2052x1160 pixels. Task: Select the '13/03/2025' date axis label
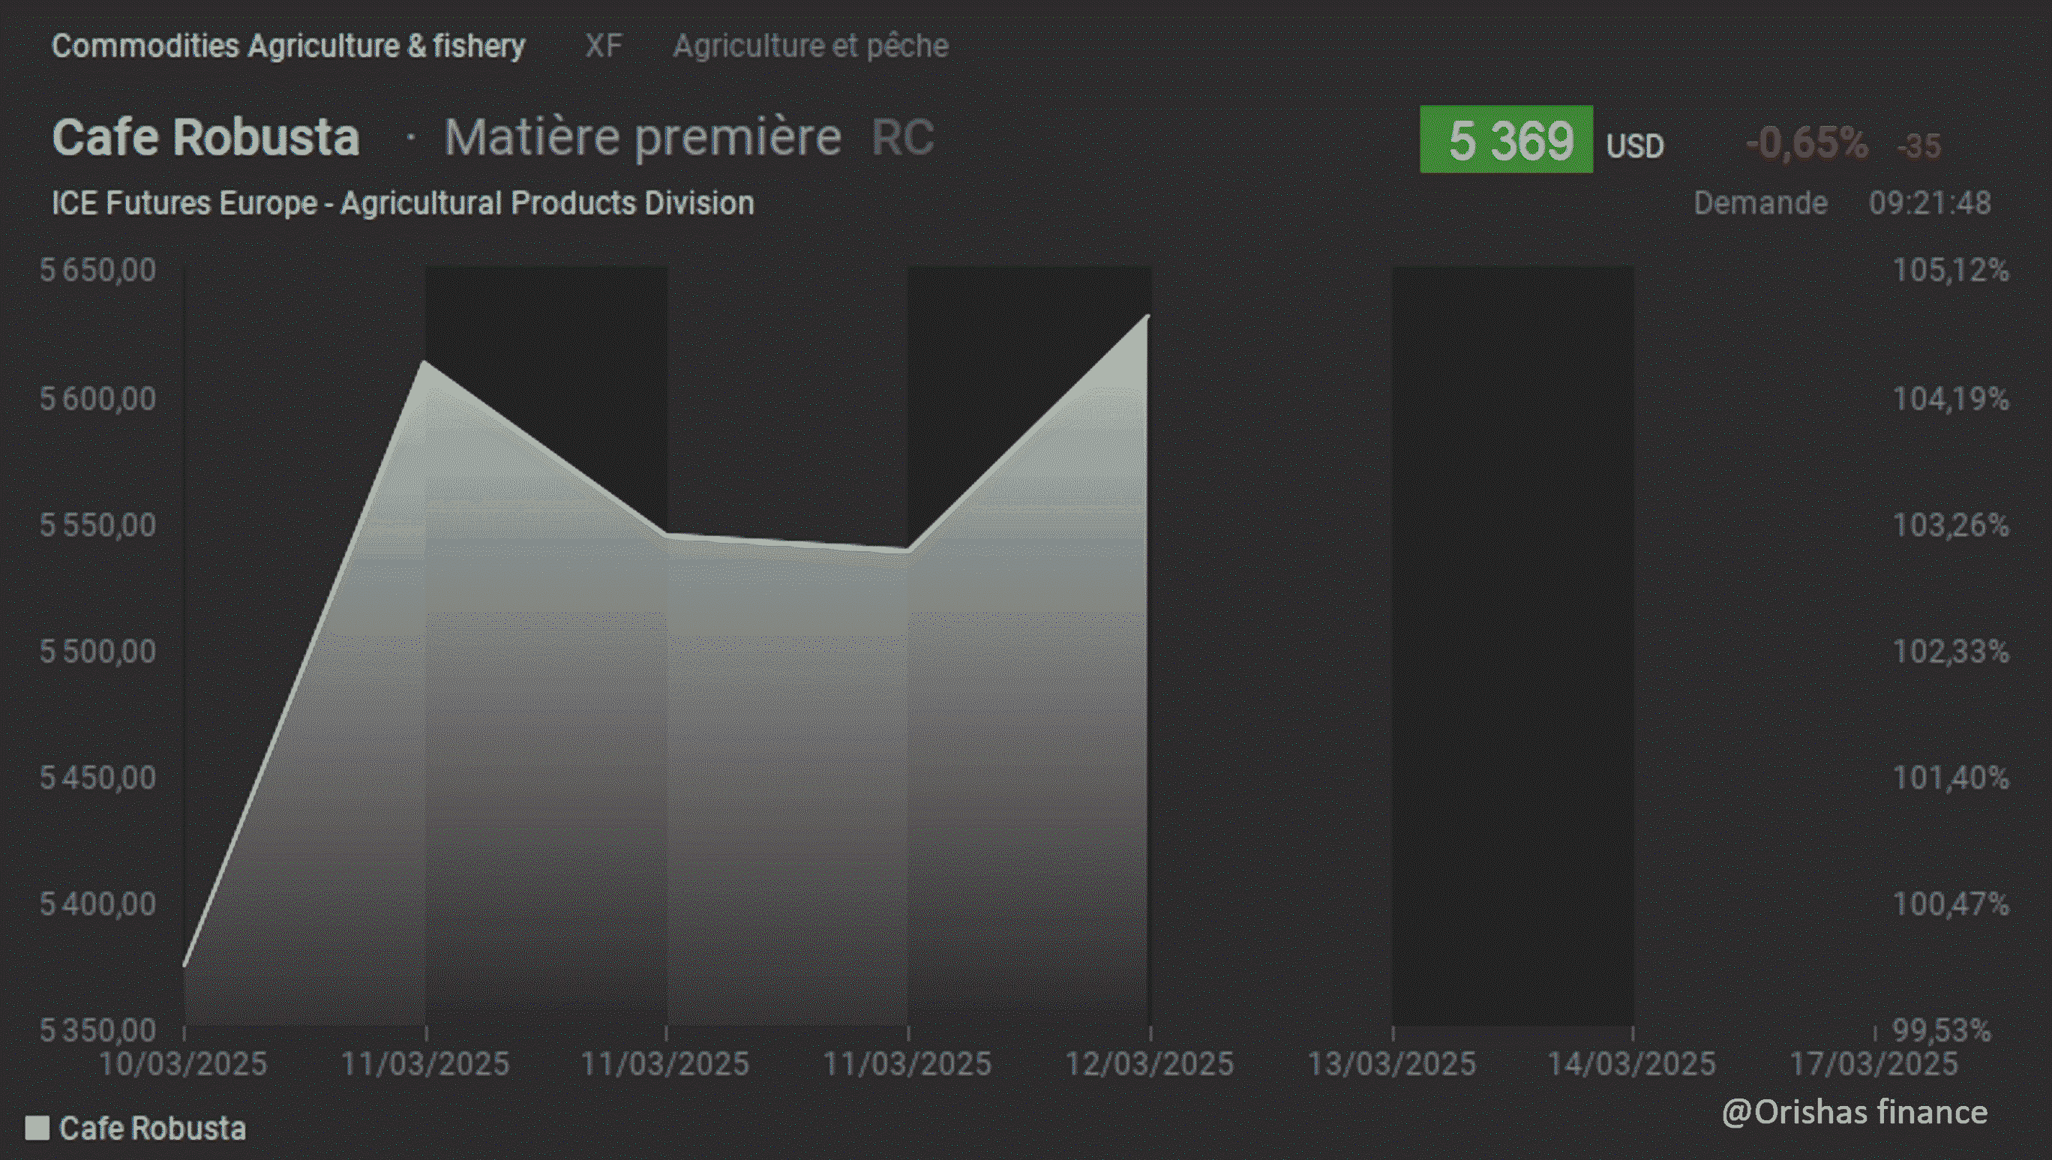pos(1392,1065)
